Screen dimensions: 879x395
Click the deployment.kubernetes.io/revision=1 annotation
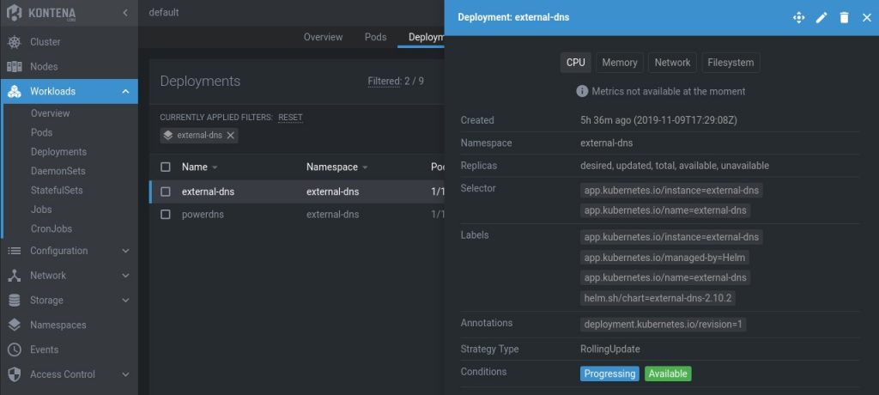click(x=664, y=325)
